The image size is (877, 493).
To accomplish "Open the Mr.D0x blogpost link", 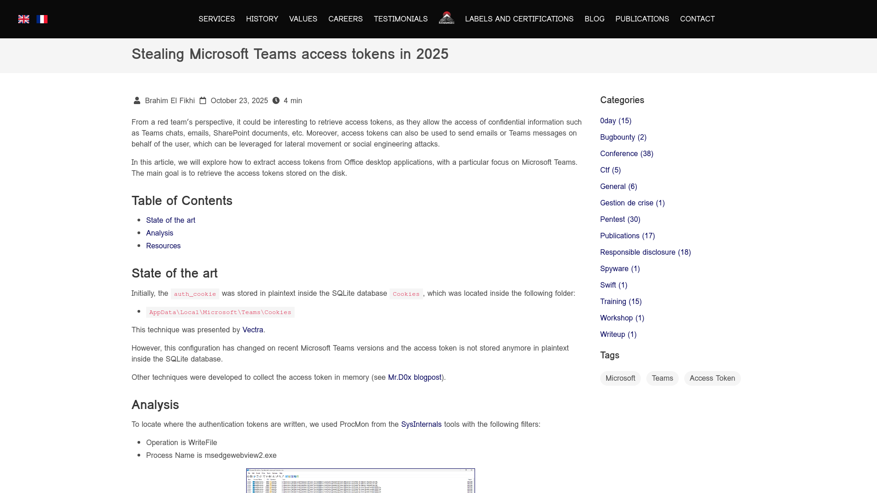I will (415, 377).
